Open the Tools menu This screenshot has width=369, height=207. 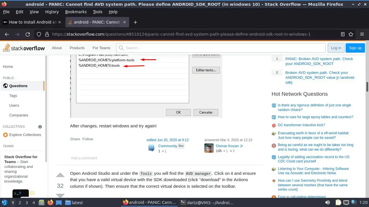click(x=98, y=12)
